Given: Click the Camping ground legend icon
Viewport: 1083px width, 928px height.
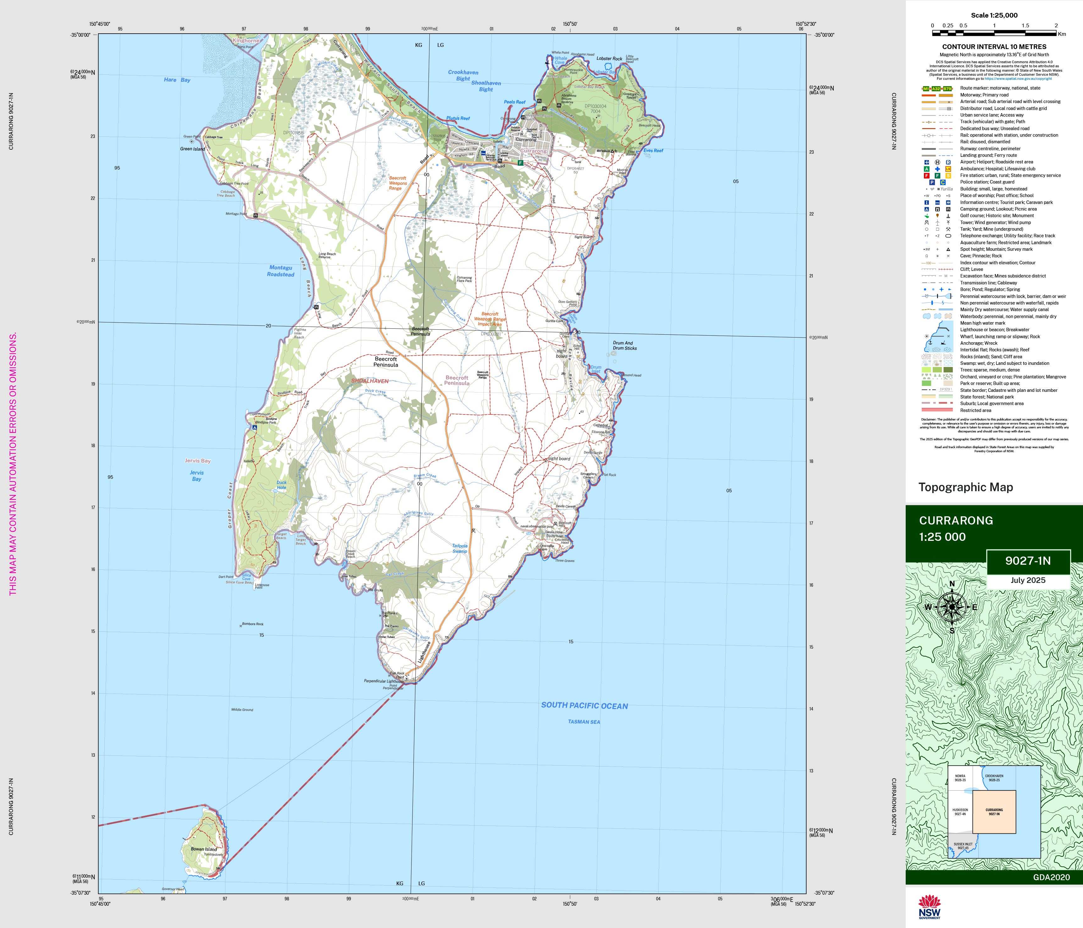Looking at the screenshot, I should (926, 209).
